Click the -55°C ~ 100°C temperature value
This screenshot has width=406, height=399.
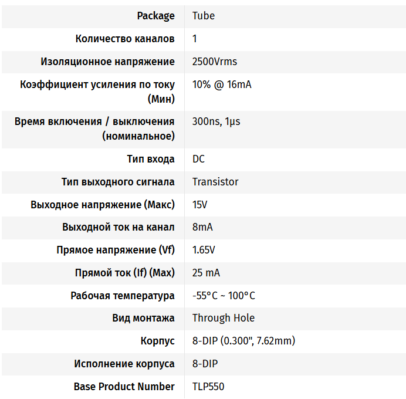224,296
